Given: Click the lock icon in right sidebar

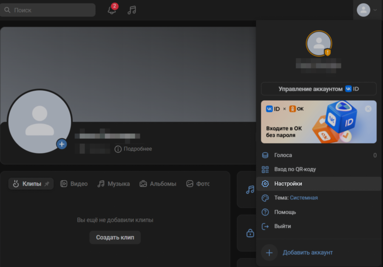Looking at the screenshot, I should [250, 233].
